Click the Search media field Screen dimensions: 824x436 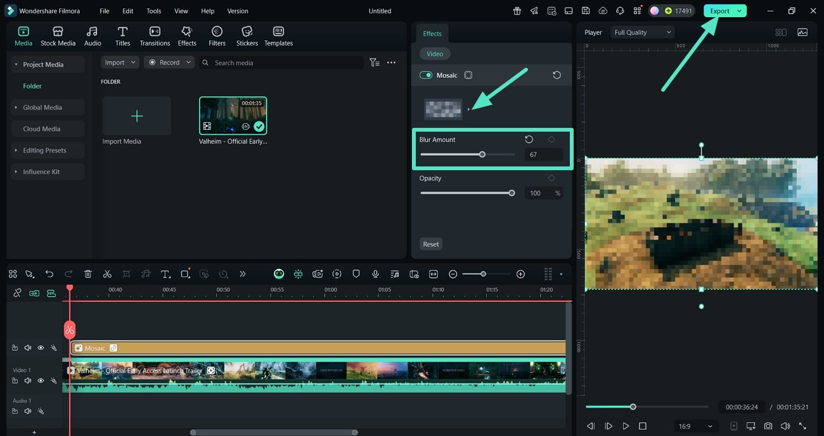click(x=282, y=63)
